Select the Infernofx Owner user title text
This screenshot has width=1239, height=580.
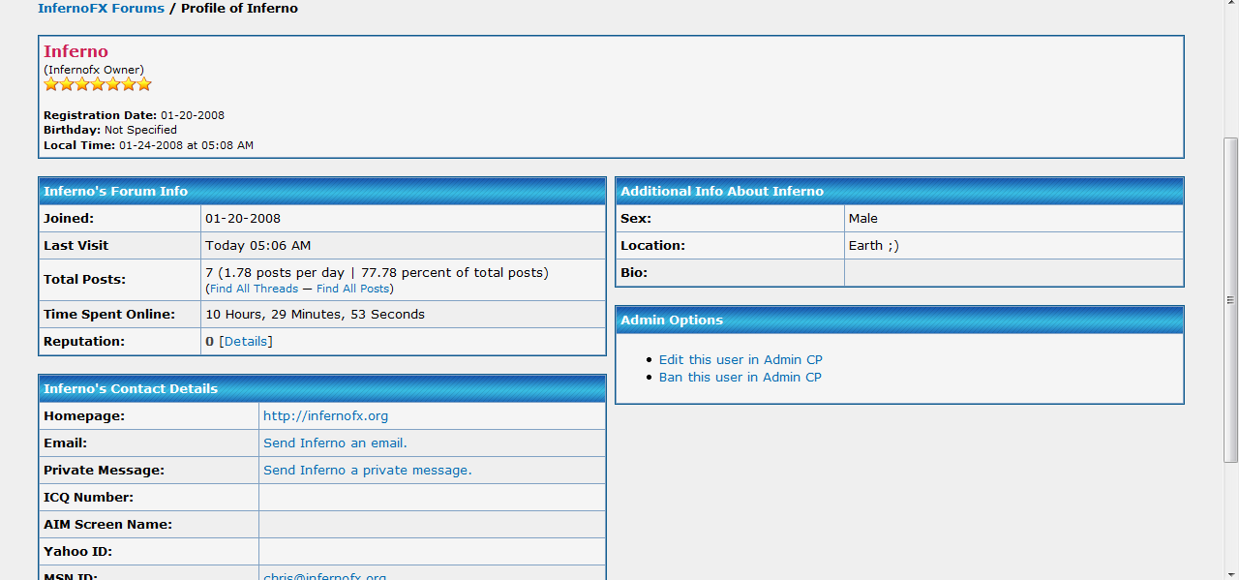click(x=94, y=70)
